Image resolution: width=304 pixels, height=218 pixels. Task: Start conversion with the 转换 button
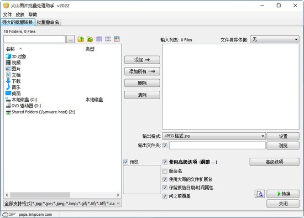[x=283, y=194]
